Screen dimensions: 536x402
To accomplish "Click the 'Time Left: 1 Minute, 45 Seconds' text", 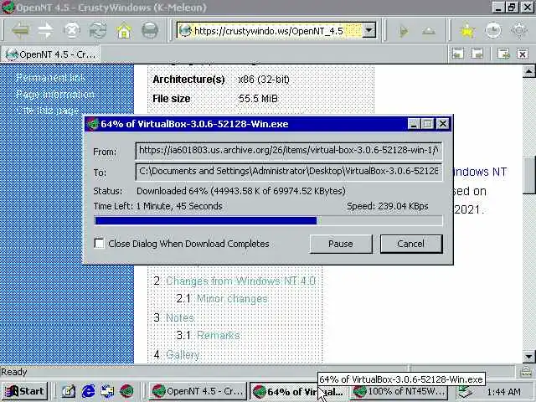I will click(x=158, y=206).
